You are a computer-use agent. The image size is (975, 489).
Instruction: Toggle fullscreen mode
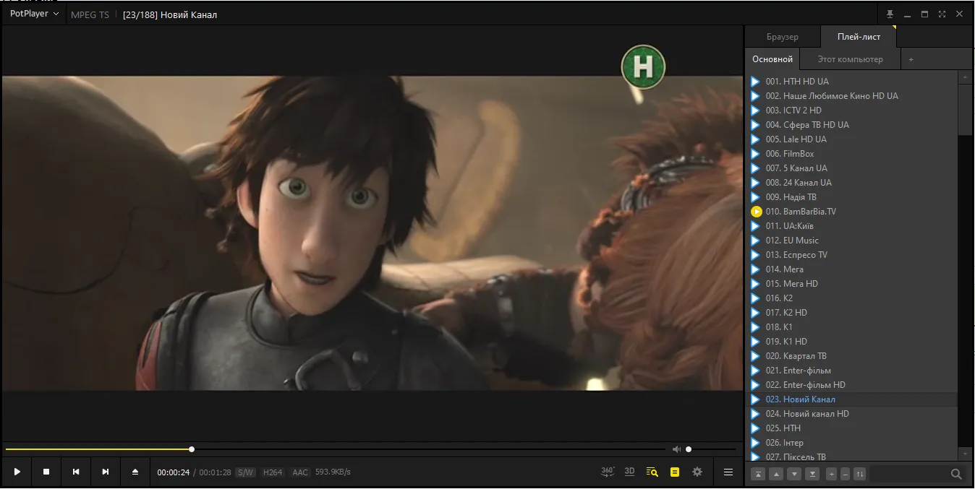coord(942,14)
